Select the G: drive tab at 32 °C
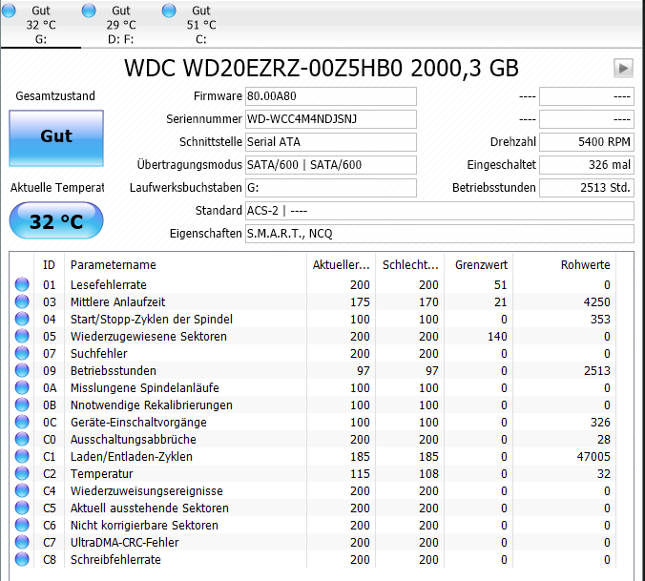 [41, 25]
